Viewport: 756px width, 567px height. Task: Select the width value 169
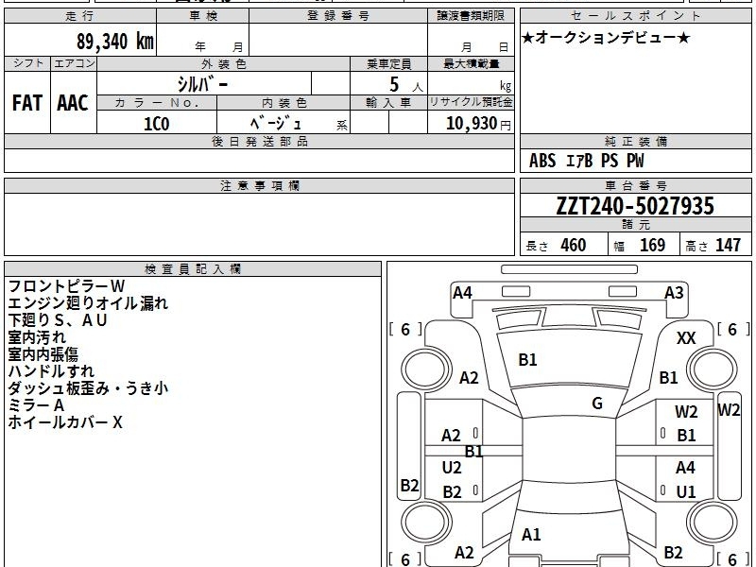(x=652, y=246)
